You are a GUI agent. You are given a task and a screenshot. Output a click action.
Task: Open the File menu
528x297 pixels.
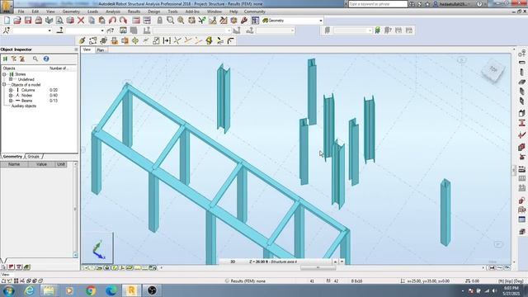(x=21, y=12)
